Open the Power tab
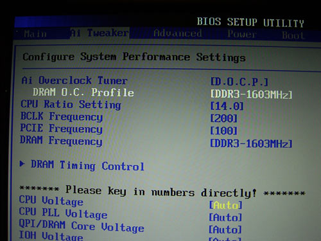Image resolution: width=321 pixels, height=241 pixels. coord(242,34)
